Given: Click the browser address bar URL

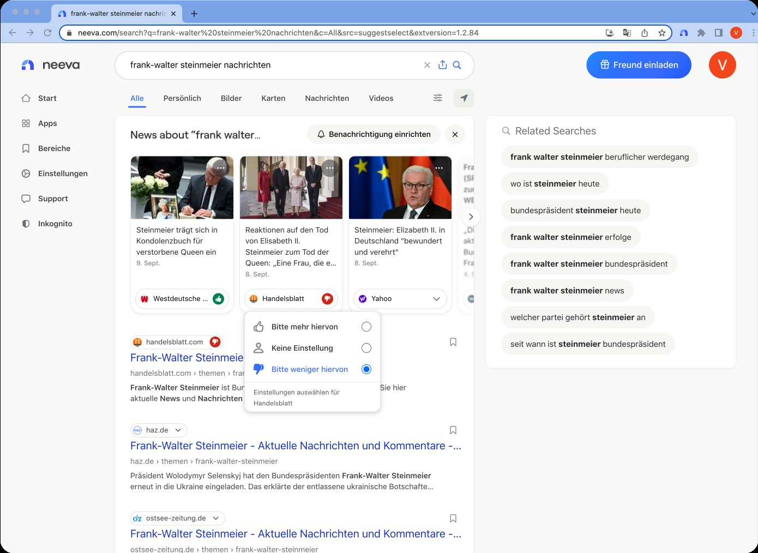Looking at the screenshot, I should point(278,33).
